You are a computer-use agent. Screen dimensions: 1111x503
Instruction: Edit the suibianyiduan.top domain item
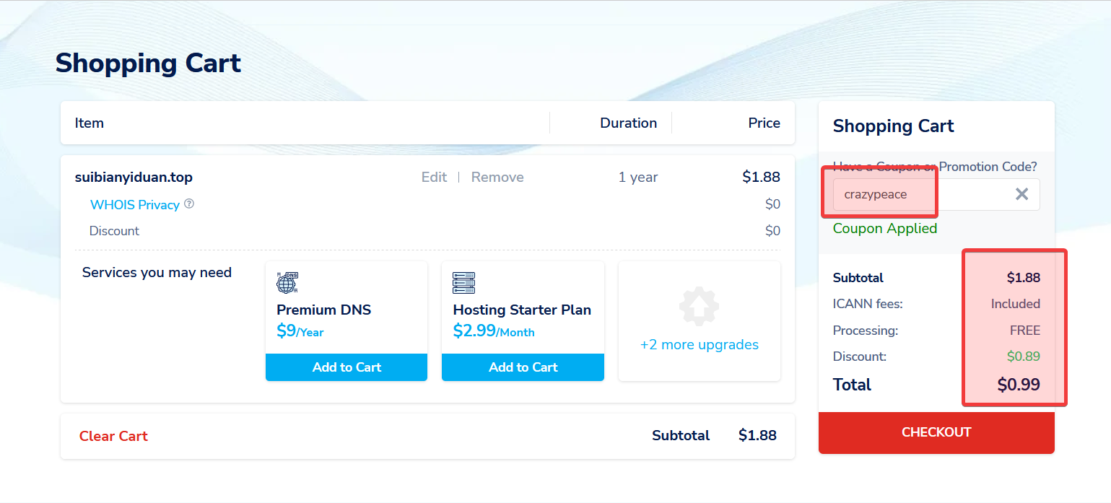click(x=434, y=178)
